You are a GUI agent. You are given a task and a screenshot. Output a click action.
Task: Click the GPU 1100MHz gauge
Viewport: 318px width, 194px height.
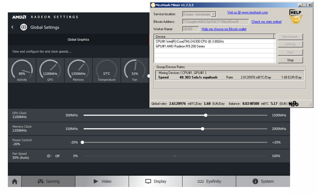50,70
